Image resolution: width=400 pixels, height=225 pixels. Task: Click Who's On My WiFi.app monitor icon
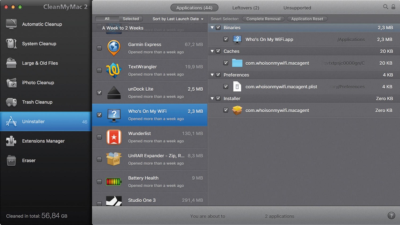tap(237, 39)
